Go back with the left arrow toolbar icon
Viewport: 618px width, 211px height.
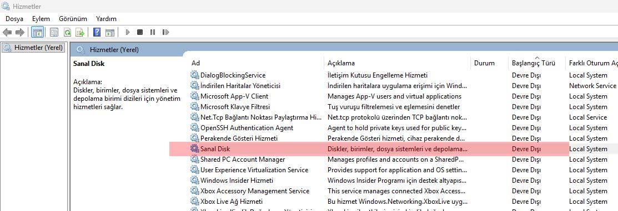pyautogui.click(x=7, y=32)
